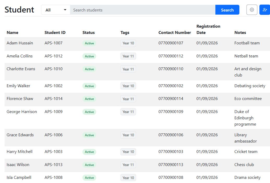
Task: Click contact number 07700900106
Action: point(171,135)
